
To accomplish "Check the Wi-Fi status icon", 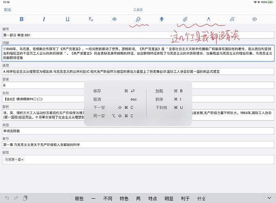I will (x=255, y=2).
